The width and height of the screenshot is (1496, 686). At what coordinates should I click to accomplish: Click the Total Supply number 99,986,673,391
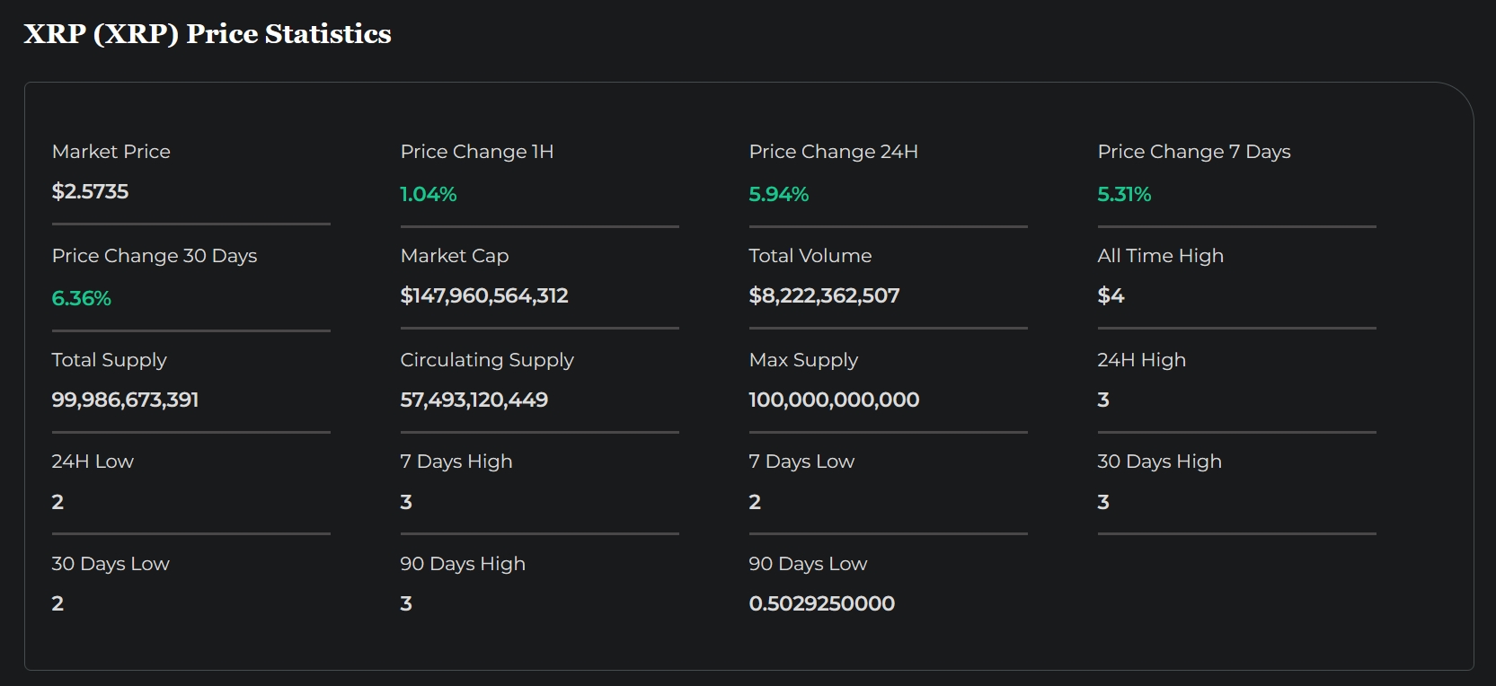[x=125, y=400]
